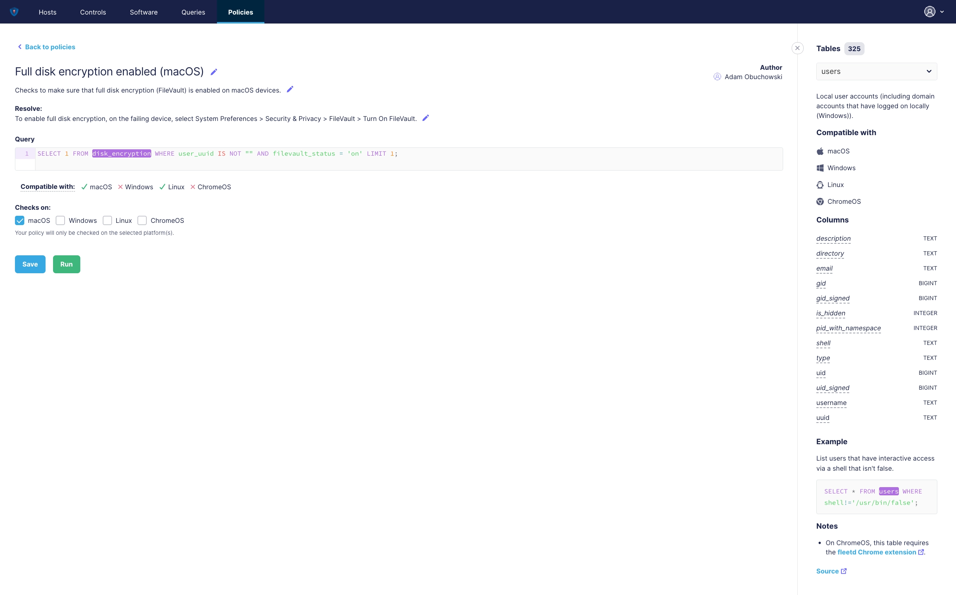Open the Hosts tab
Screen dimensions: 956x595
point(48,12)
